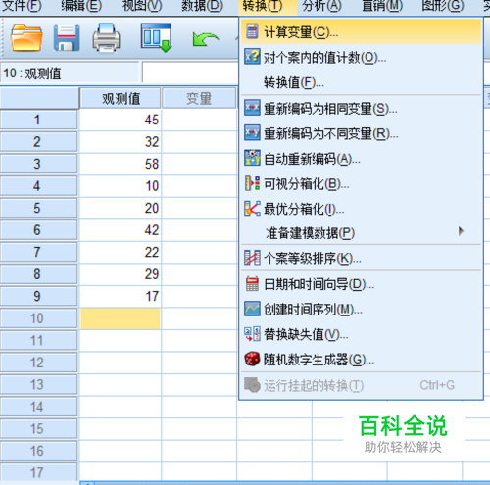Open the 编辑(E) menu
490x485 pixels.
tap(81, 6)
